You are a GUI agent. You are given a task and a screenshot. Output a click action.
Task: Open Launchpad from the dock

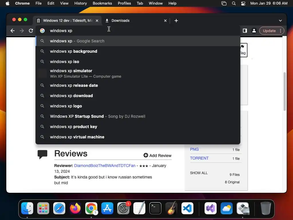pyautogui.click(x=43, y=208)
